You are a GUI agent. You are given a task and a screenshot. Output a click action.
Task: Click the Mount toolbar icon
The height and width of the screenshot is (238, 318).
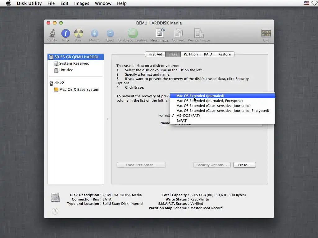[x=94, y=33]
